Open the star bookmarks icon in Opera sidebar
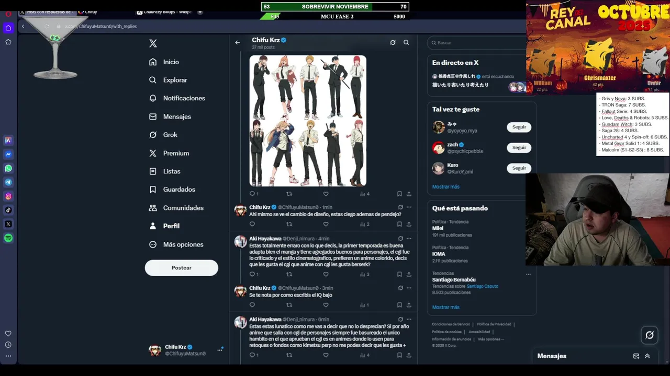670x376 pixels. pyautogui.click(x=8, y=42)
